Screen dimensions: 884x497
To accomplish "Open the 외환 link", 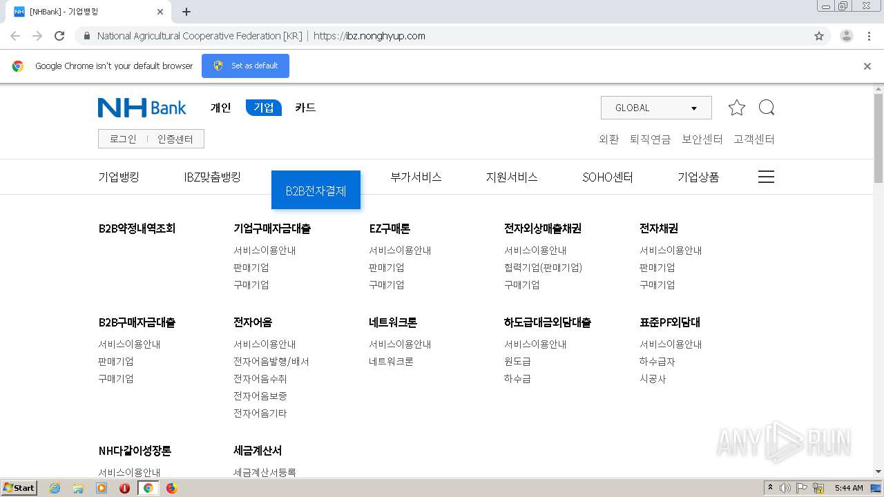I will [x=608, y=139].
